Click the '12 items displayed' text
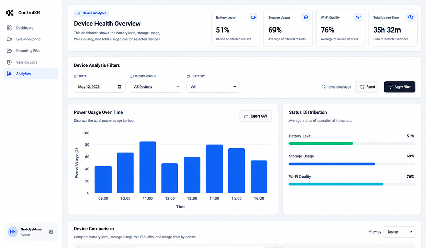 point(336,87)
